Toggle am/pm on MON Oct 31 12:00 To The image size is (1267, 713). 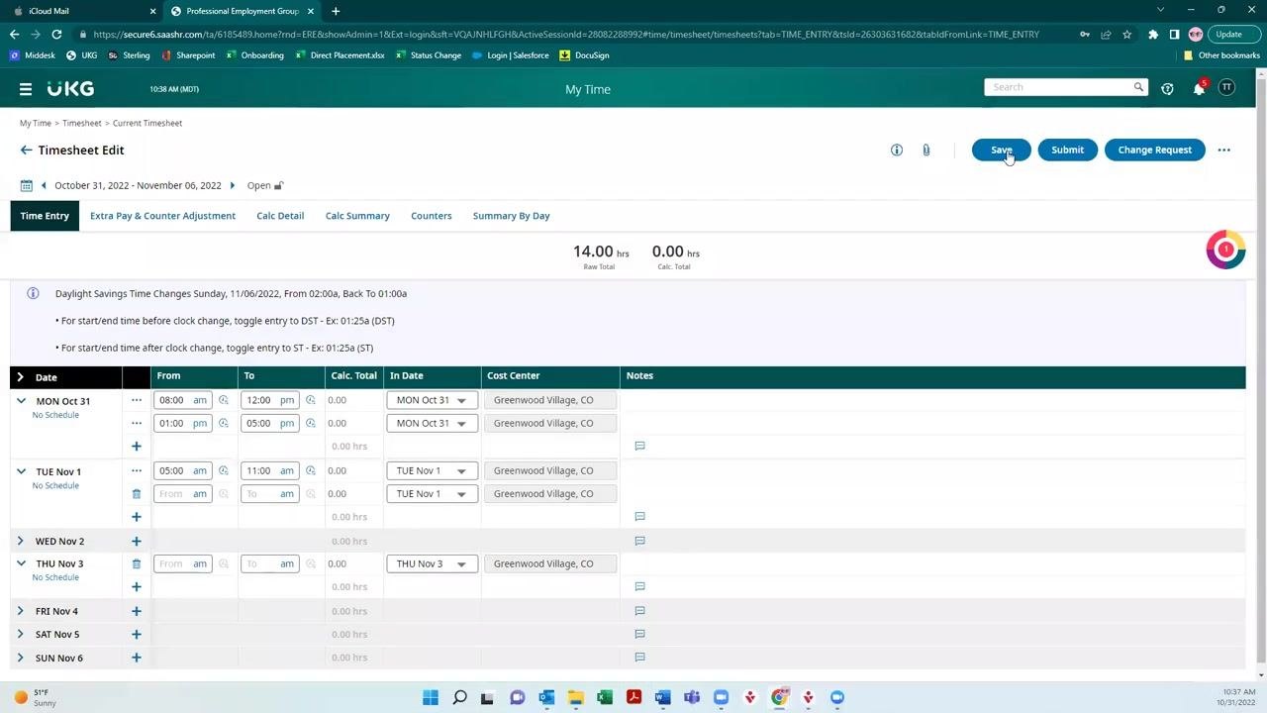tap(287, 400)
